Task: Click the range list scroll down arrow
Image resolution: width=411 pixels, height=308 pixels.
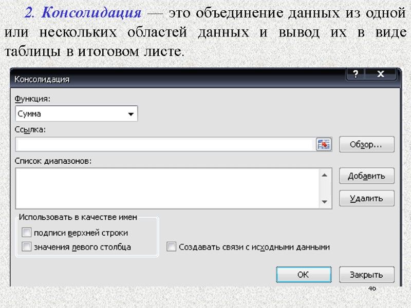Action: pyautogui.click(x=325, y=202)
